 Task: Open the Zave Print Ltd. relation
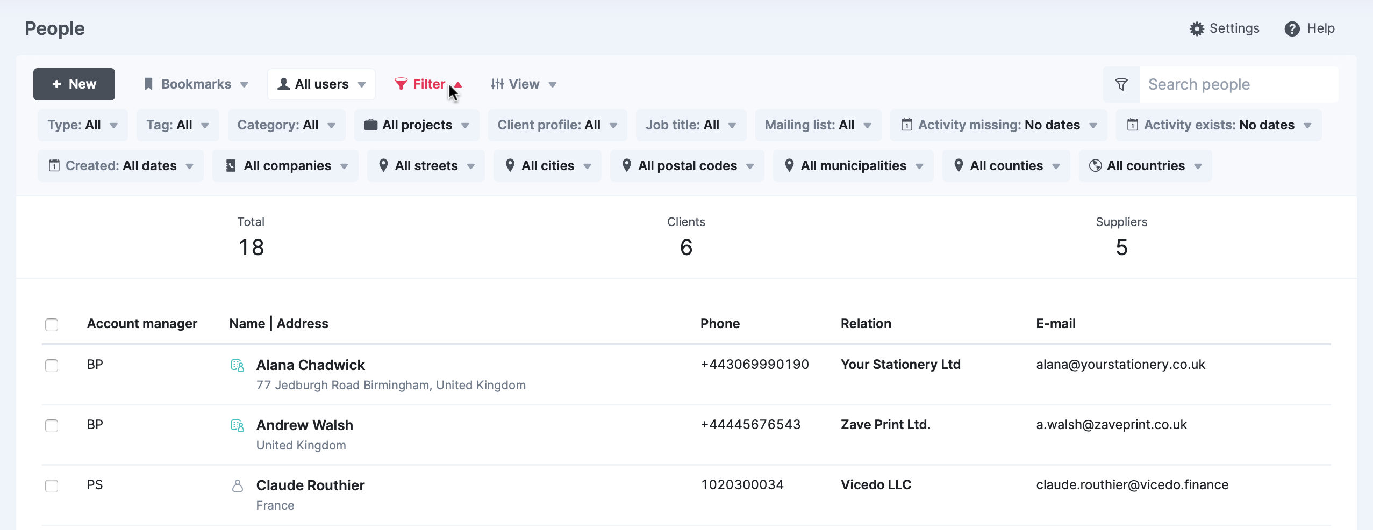[885, 425]
